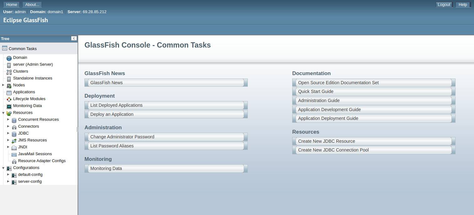474x215 pixels.
Task: Click the Domain globe icon in tree
Action: (x=9, y=58)
